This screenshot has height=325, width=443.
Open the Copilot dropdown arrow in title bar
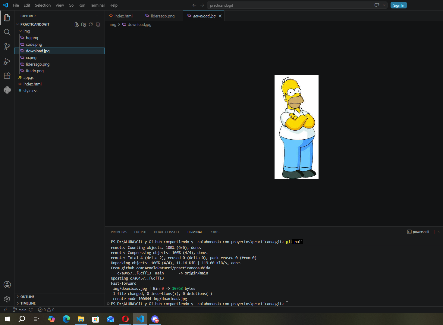[384, 5]
